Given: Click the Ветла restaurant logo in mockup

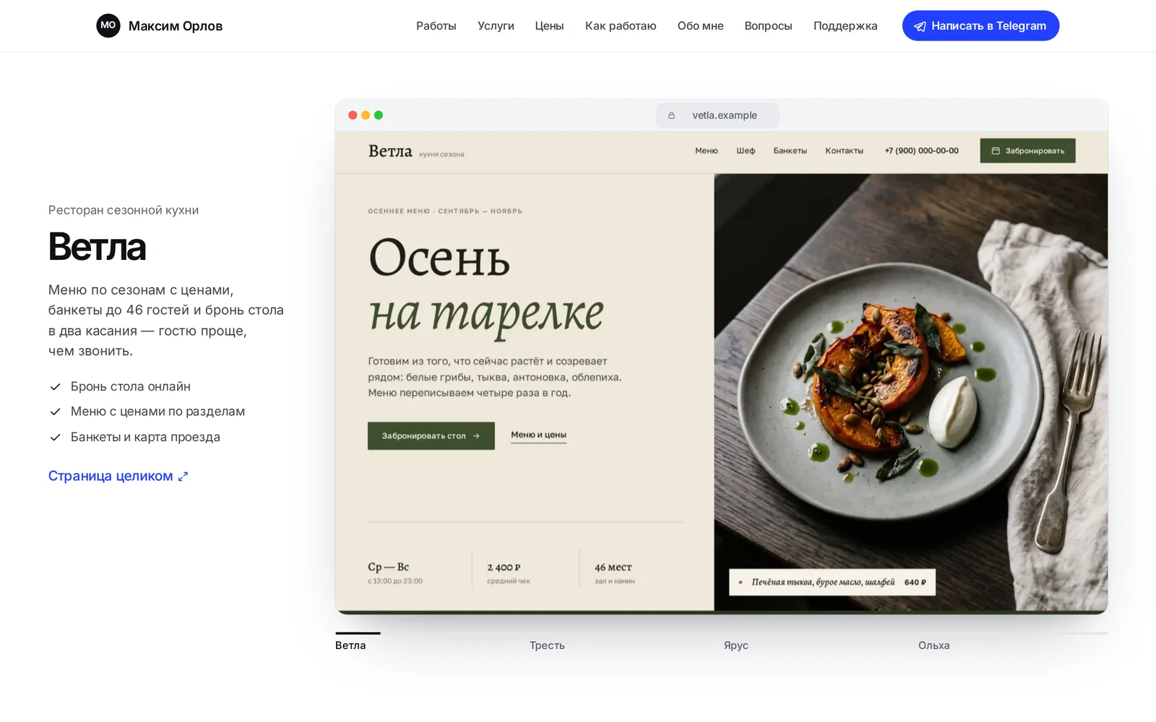Looking at the screenshot, I should [x=390, y=151].
